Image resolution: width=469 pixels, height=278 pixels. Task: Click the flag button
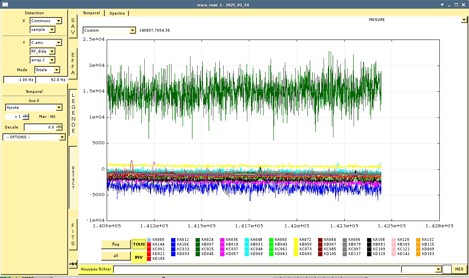point(115,244)
